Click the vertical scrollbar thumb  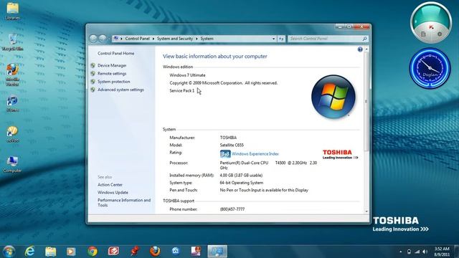click(x=366, y=102)
